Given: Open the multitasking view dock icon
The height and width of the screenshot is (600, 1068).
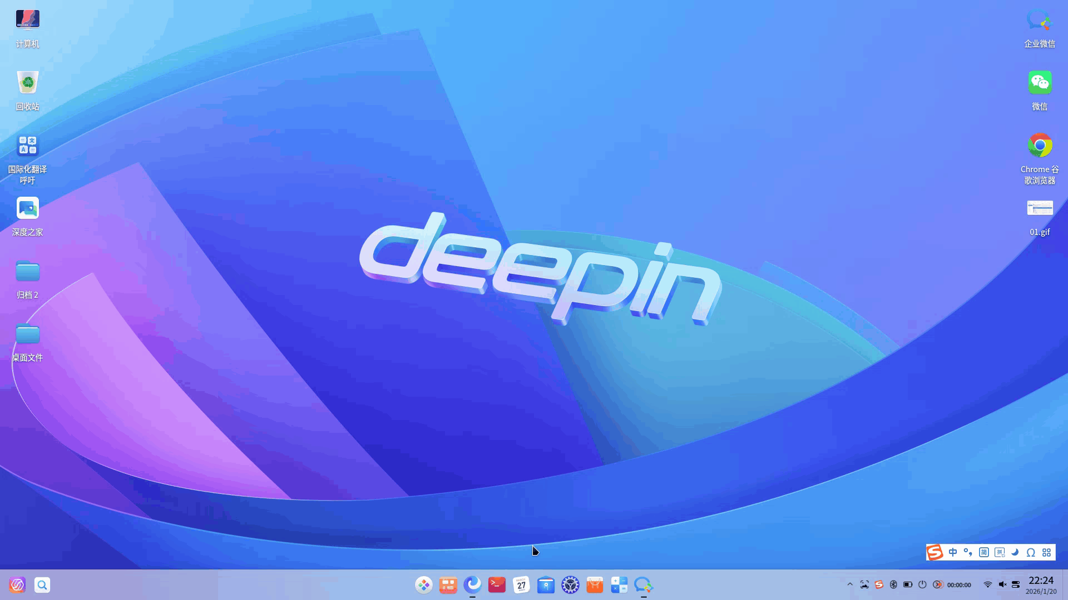Looking at the screenshot, I should coord(448,584).
